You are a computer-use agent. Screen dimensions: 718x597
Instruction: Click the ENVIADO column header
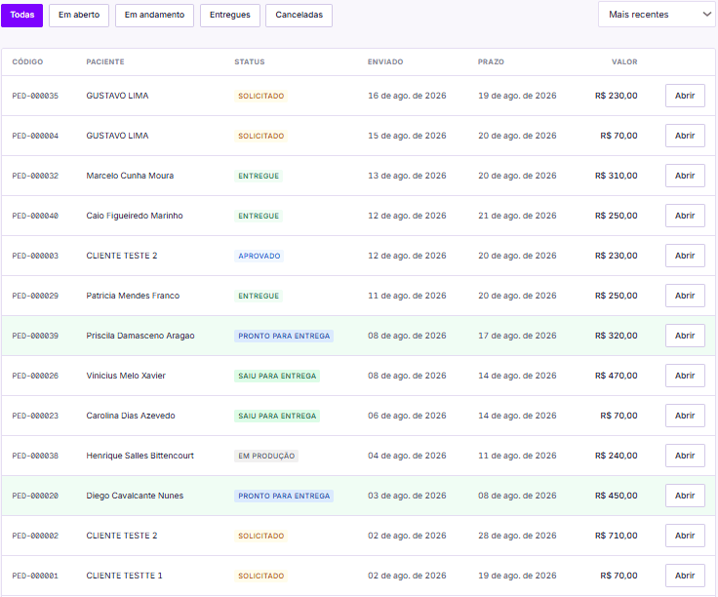coord(385,61)
